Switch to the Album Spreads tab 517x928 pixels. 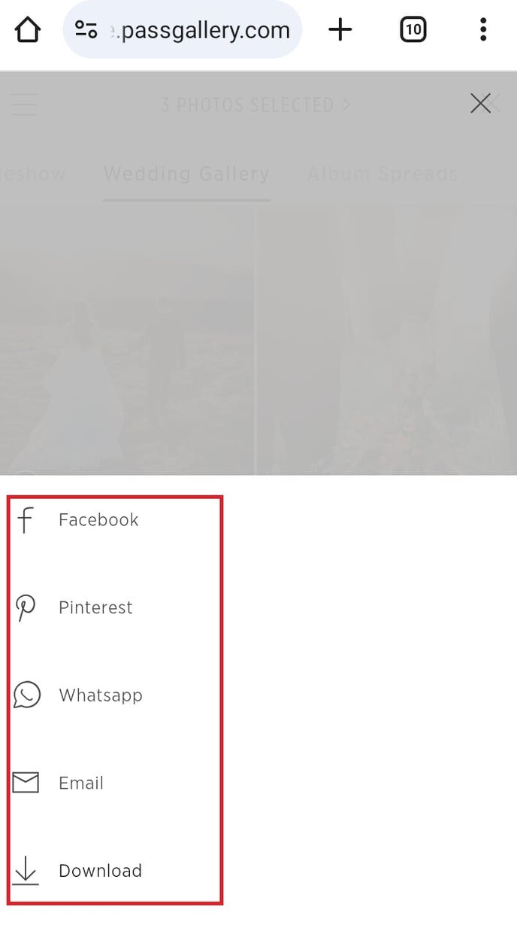tap(382, 174)
